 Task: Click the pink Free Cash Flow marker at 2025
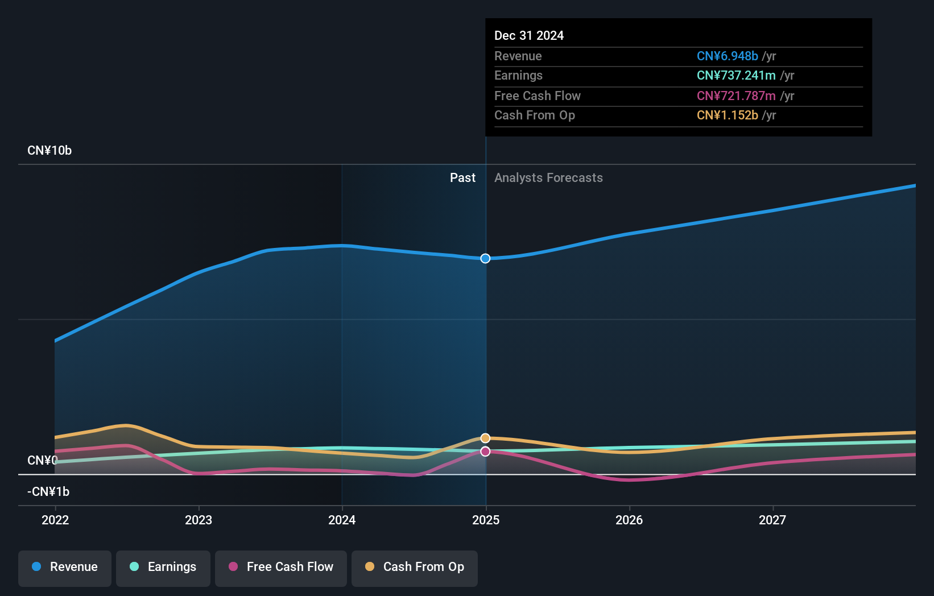(x=485, y=452)
